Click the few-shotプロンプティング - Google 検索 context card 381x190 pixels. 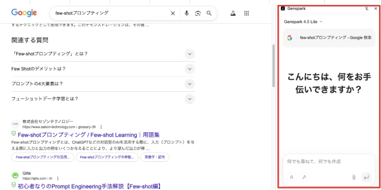[x=329, y=38]
